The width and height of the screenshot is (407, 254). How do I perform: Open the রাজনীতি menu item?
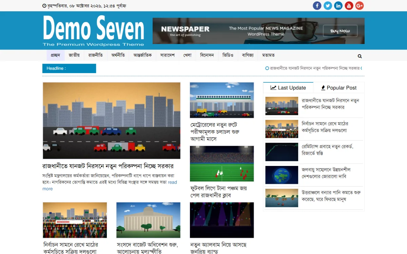click(96, 55)
